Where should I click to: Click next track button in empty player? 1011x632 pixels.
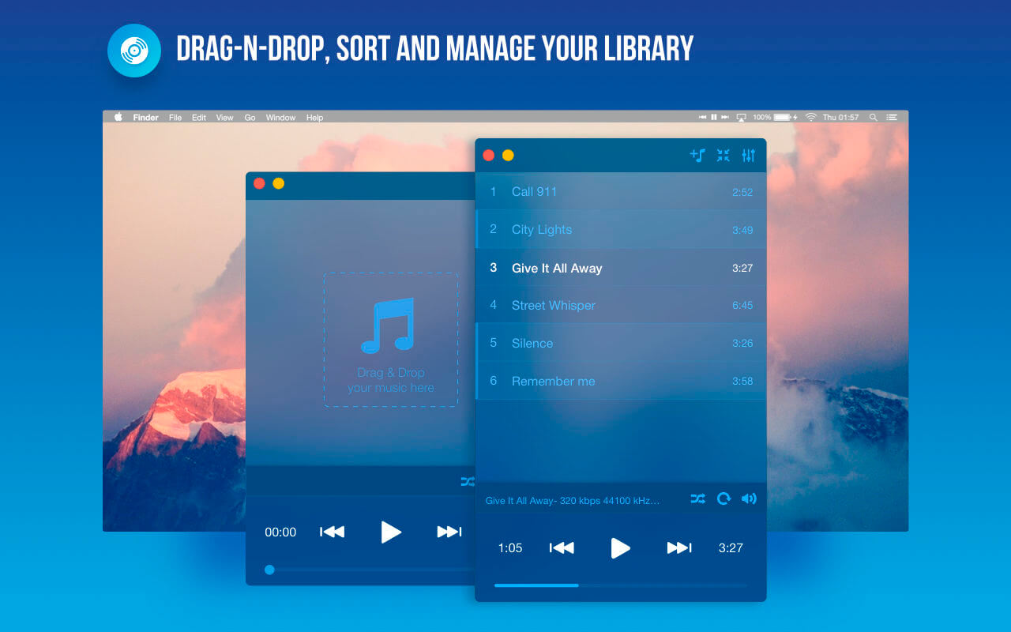[x=449, y=532]
